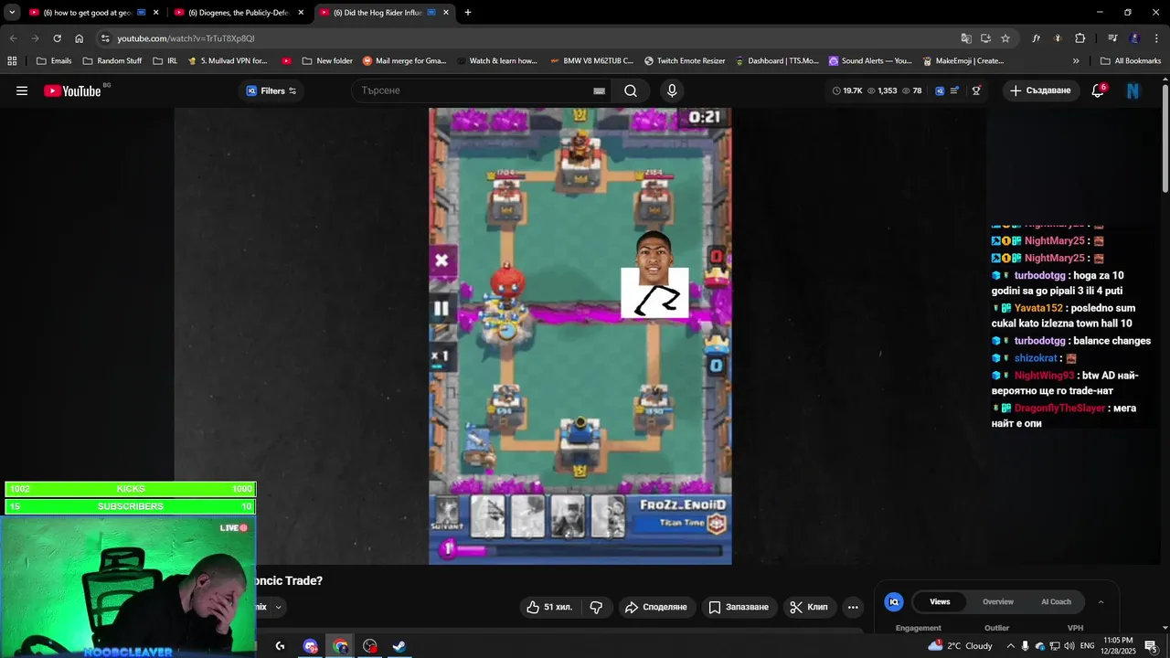Image resolution: width=1170 pixels, height=658 pixels.
Task: Switch to vidIQ AI Coach tab
Action: (x=1056, y=601)
